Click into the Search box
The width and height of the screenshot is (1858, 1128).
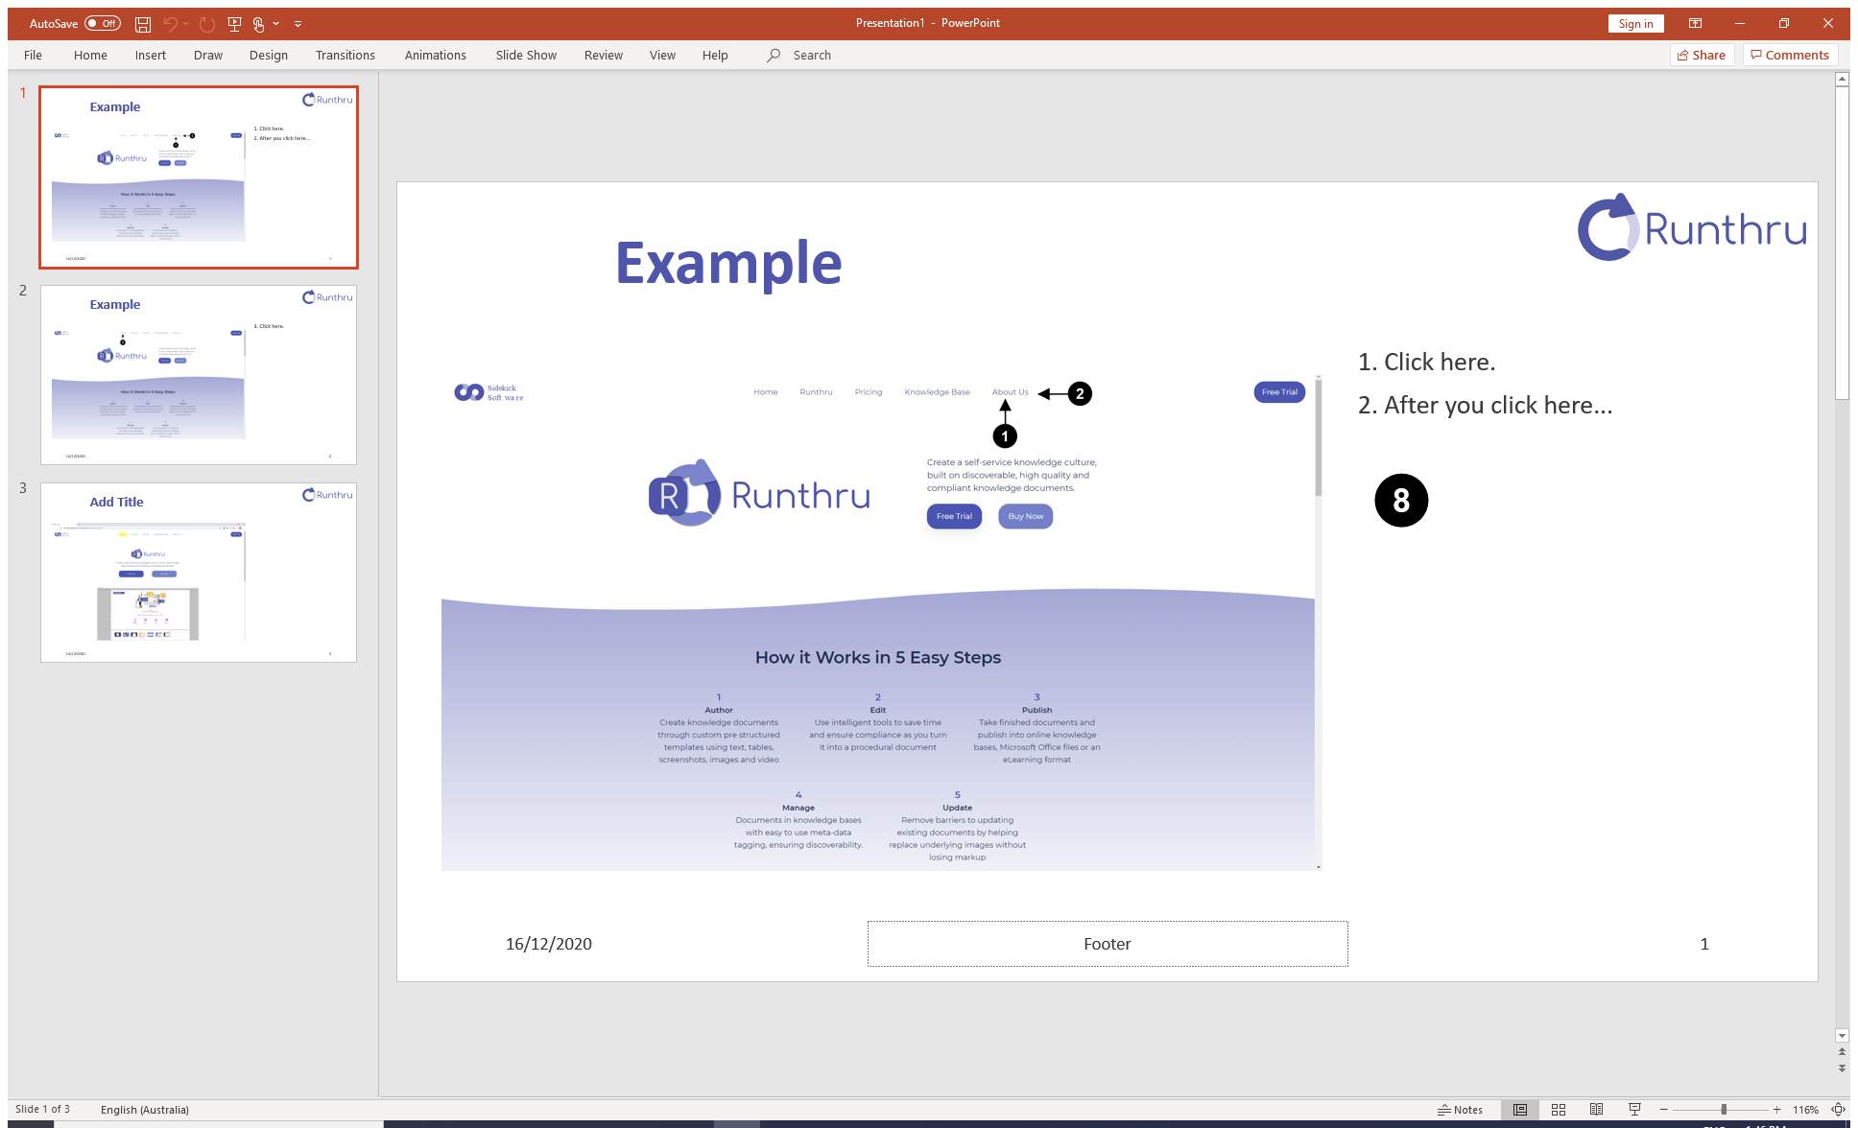point(812,55)
